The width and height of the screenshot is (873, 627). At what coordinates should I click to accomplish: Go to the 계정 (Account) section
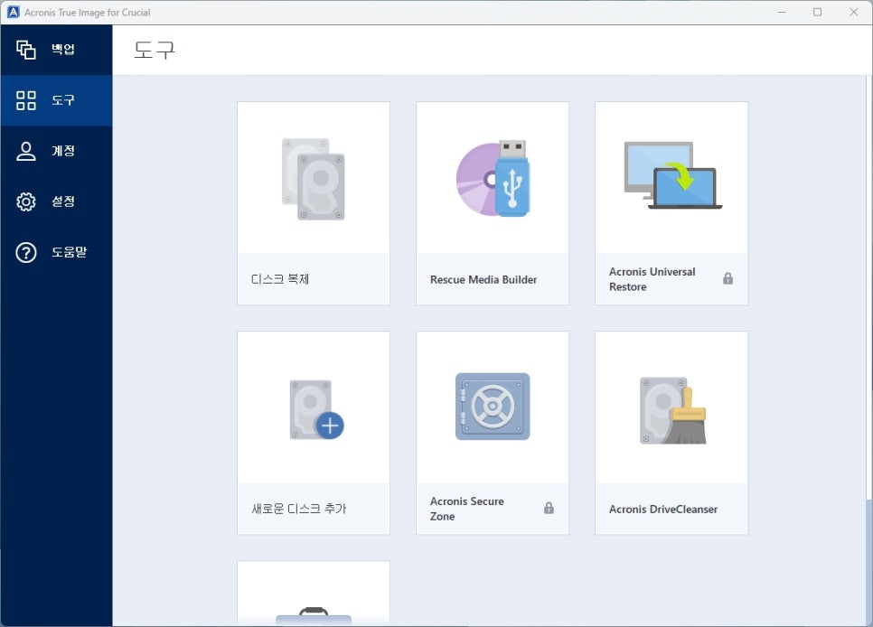point(56,151)
